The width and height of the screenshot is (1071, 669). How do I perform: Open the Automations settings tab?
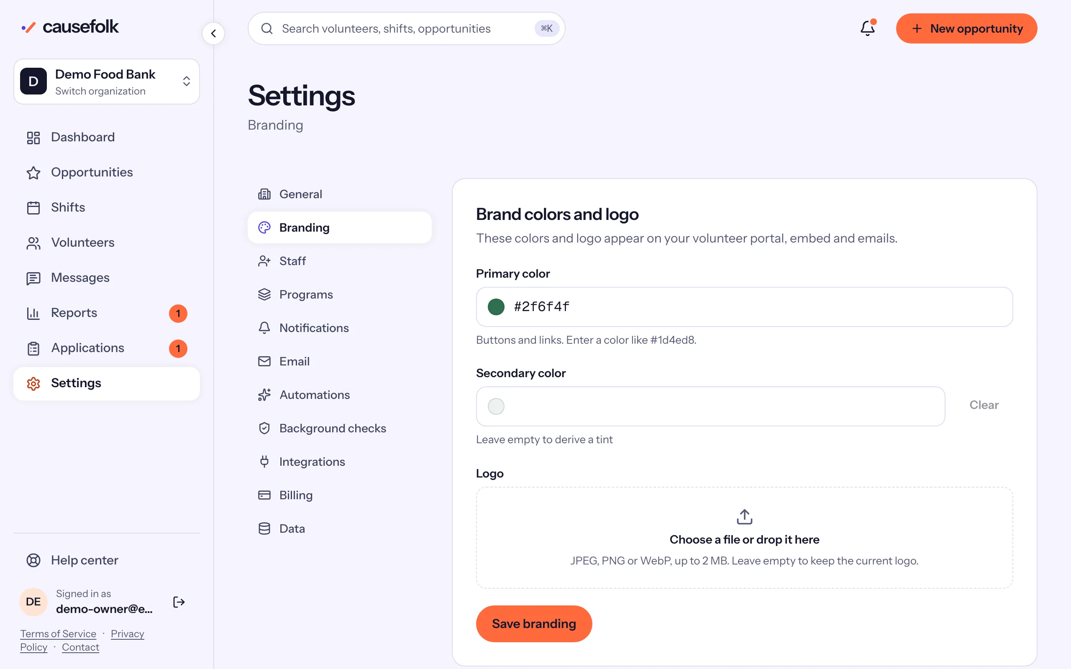click(x=339, y=395)
